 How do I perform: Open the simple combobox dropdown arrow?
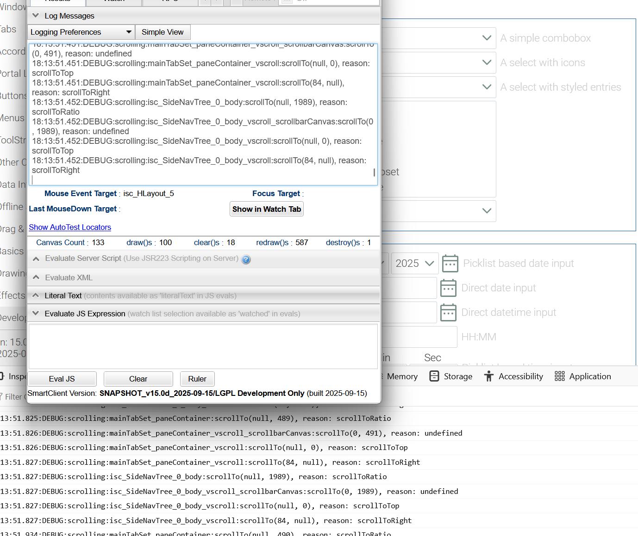[x=487, y=38]
